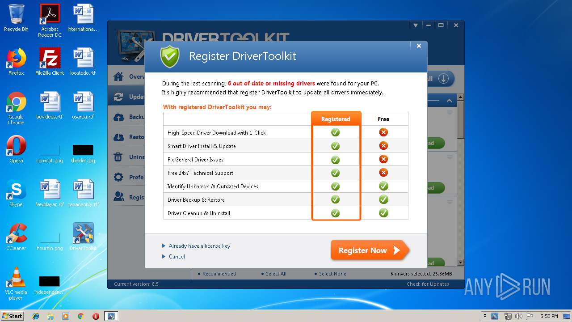The height and width of the screenshot is (322, 572).
Task: Click the volume icon in system tray
Action: tap(518, 316)
